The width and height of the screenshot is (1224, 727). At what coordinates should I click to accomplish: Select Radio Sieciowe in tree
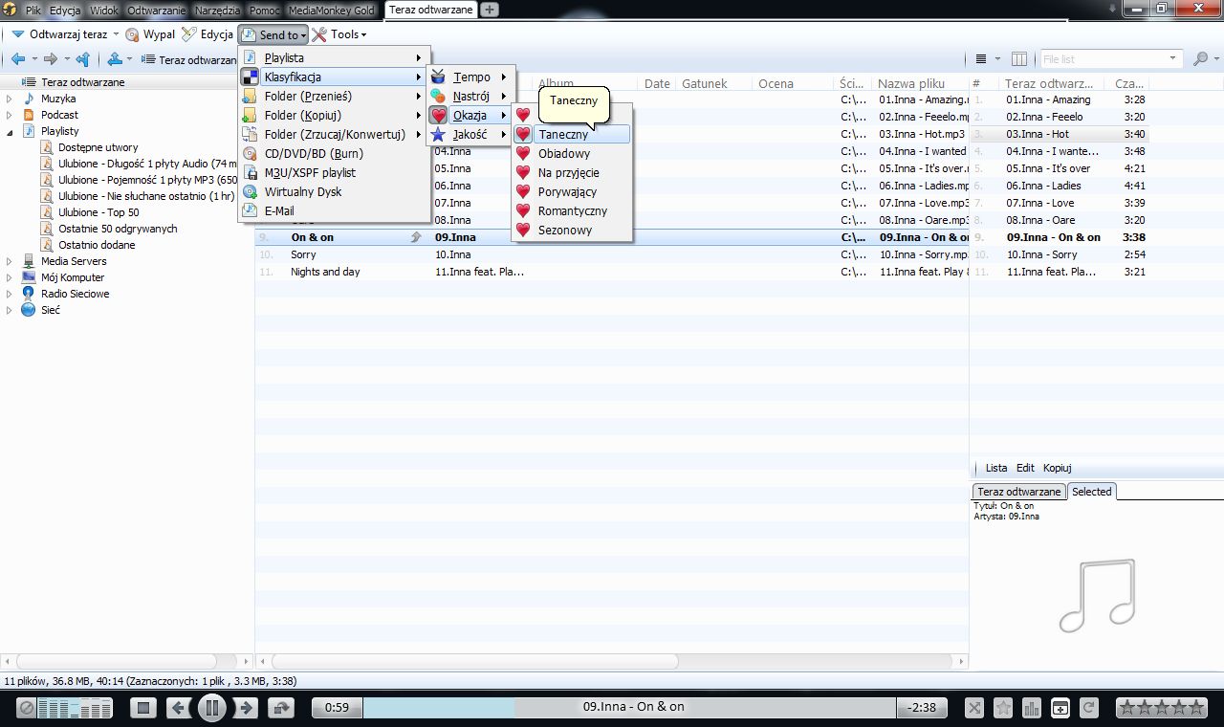point(75,294)
